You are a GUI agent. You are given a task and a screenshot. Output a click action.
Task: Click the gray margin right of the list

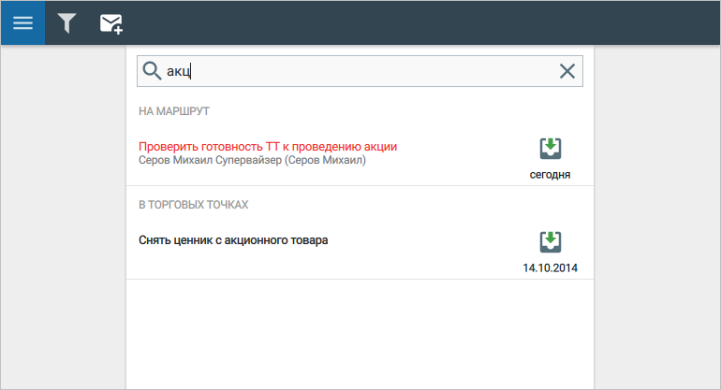click(x=656, y=215)
